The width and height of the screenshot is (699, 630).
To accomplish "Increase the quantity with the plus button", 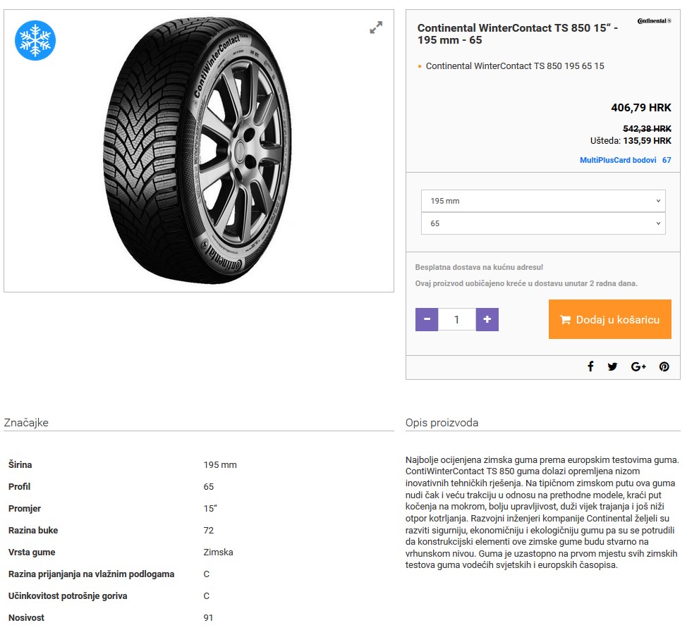I will 487,319.
